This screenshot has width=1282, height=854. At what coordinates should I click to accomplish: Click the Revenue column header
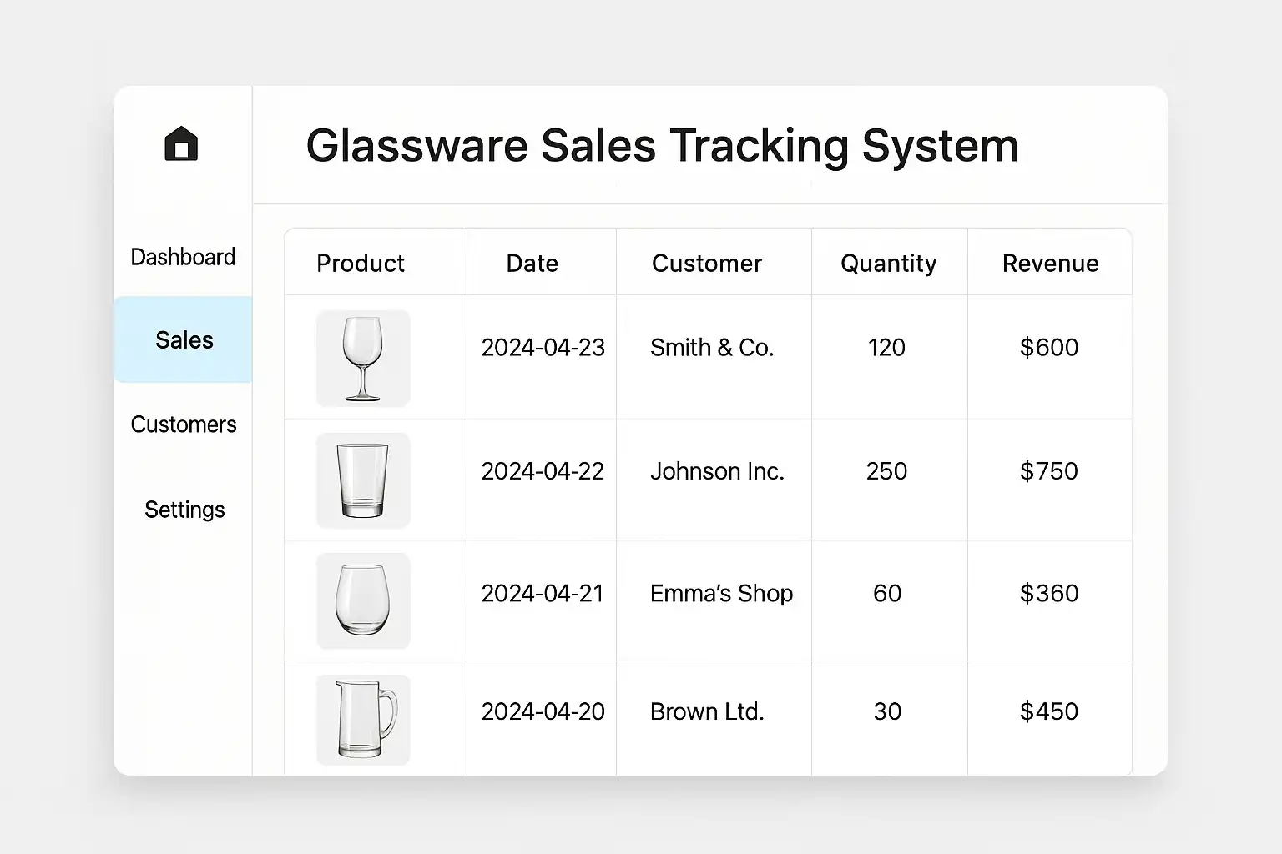click(1050, 264)
